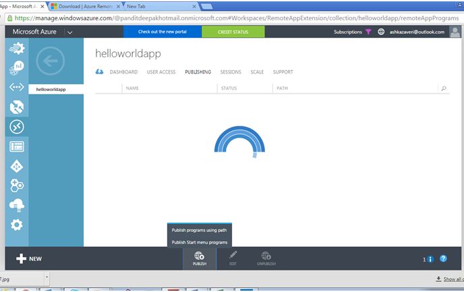Open the help question mark icon
This screenshot has width=464, height=292.
443,258
